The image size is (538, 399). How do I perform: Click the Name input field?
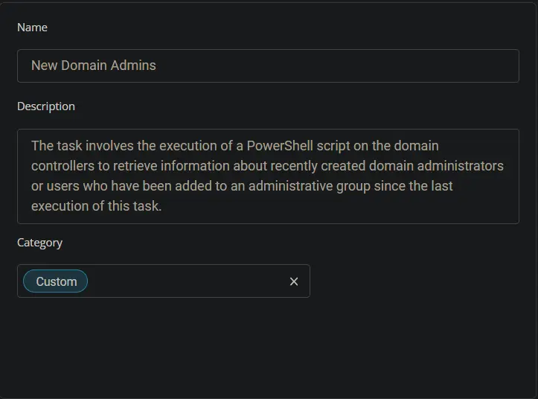268,66
